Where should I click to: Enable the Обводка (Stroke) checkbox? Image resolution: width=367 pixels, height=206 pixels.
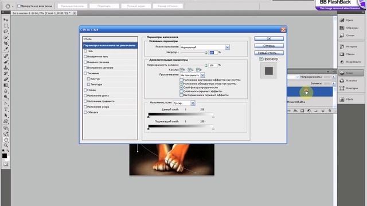click(85, 112)
